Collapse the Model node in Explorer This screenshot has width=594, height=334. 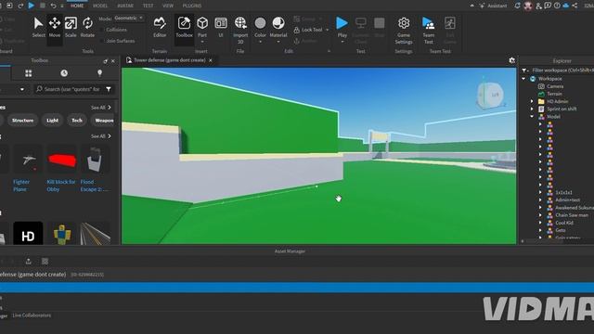click(532, 117)
